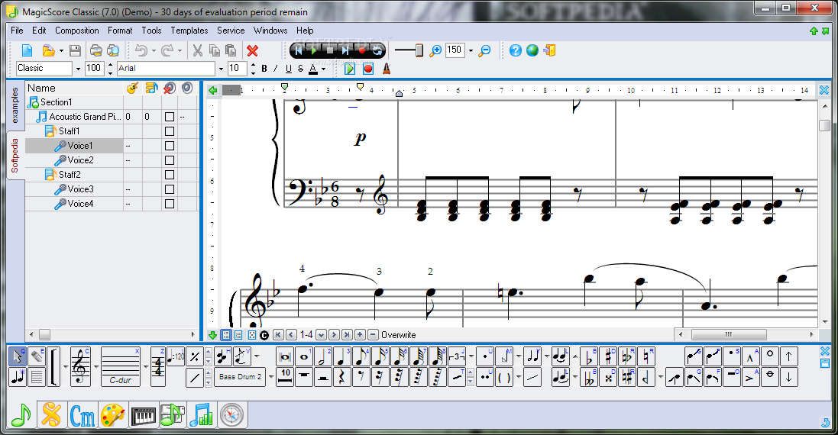The width and height of the screenshot is (838, 435).
Task: Open print preview from the toolbar
Action: (x=113, y=50)
